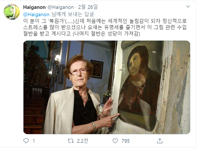Open the tweet's 2월 26일 timestamp

pyautogui.click(x=88, y=7)
